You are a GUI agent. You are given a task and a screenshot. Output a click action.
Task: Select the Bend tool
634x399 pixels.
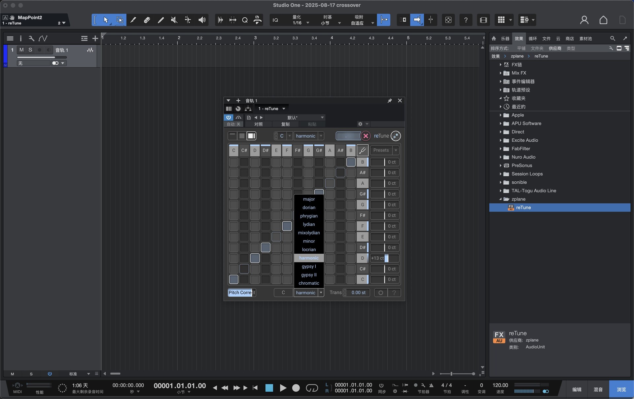tap(188, 20)
